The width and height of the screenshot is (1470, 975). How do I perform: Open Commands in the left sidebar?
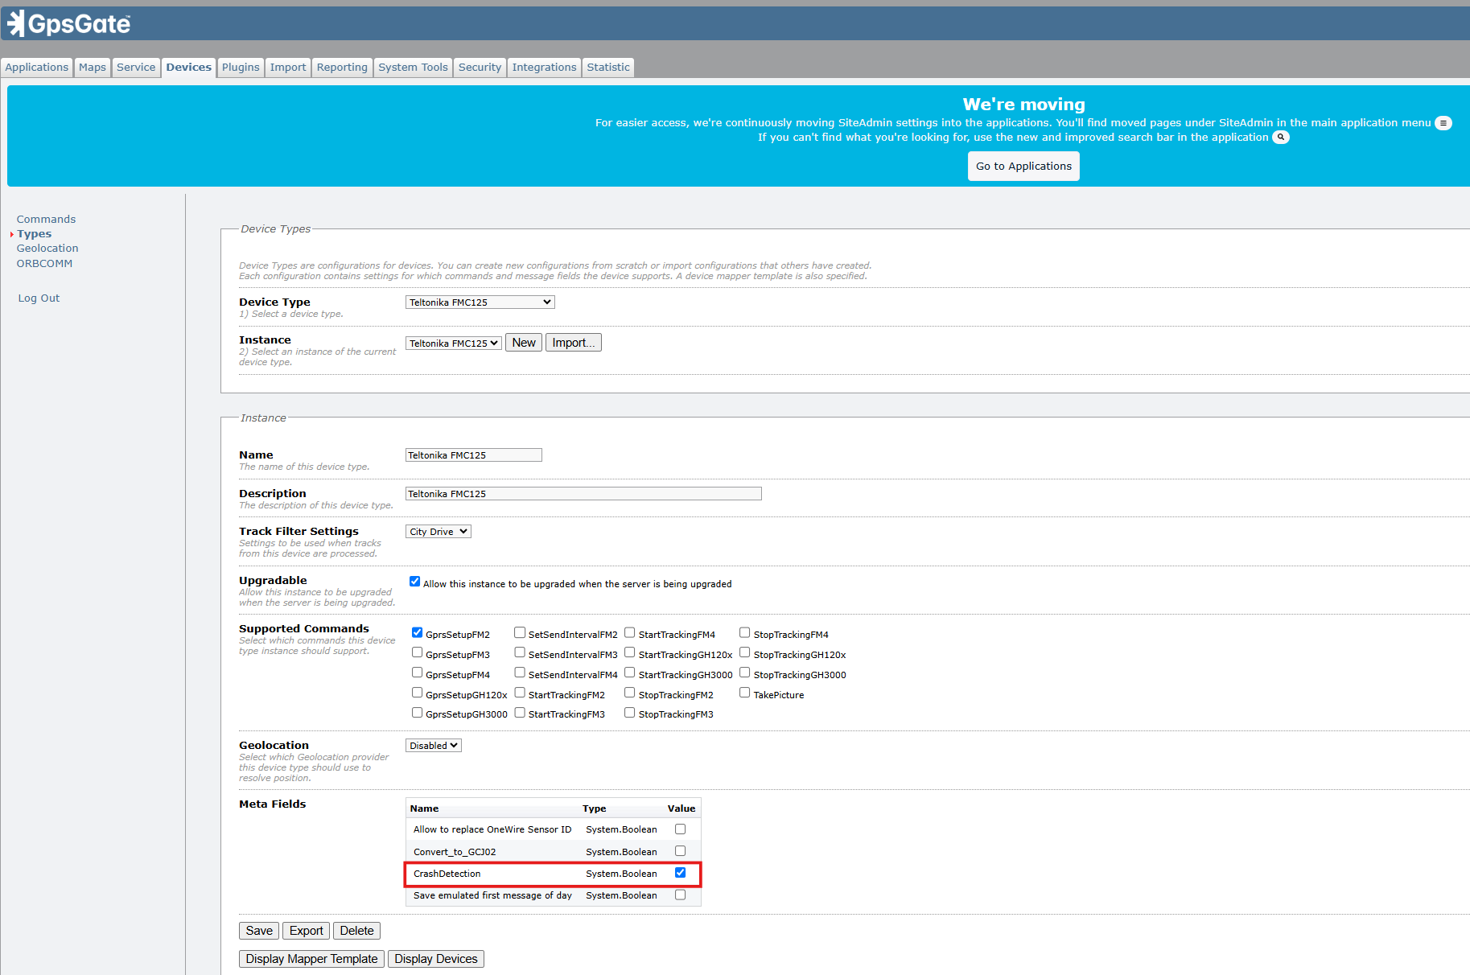(x=46, y=220)
